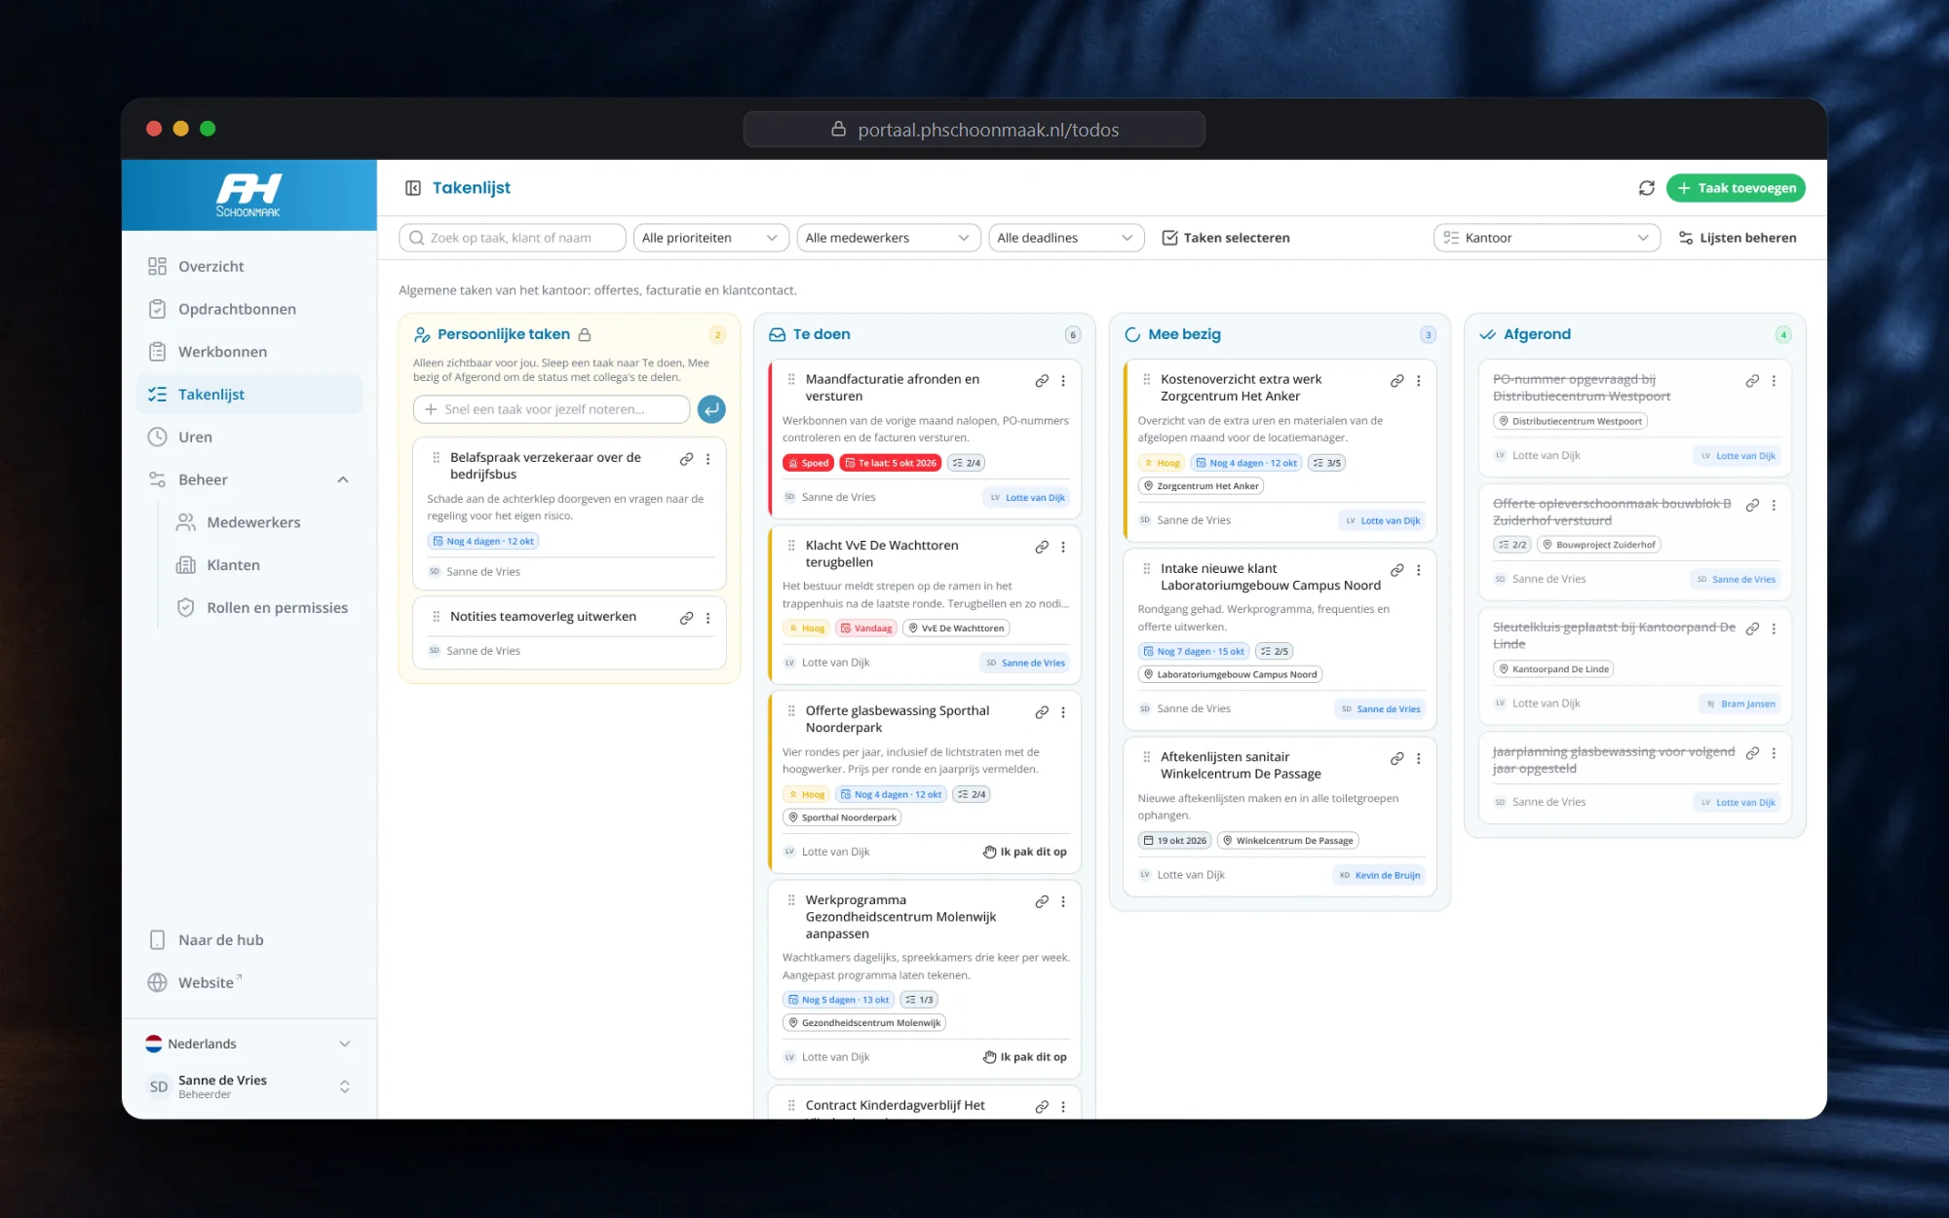The image size is (1949, 1218).
Task: Copy link of Werkprogramma Gezondheidscentrum Molenwijk task
Action: click(1042, 901)
